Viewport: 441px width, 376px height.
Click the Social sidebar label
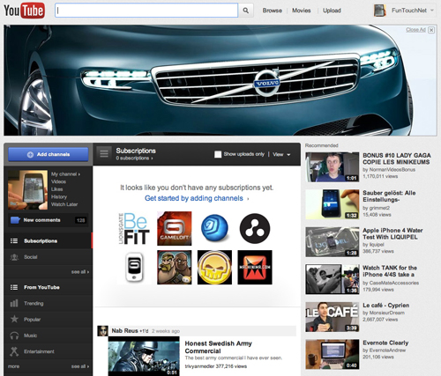(x=31, y=257)
